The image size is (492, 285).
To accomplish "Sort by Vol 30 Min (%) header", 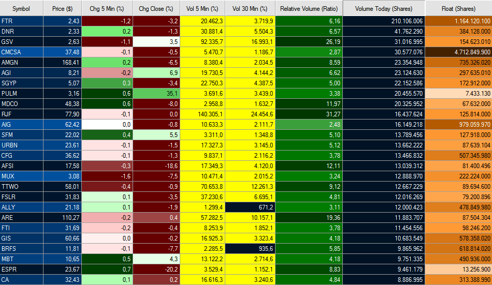I will coord(250,8).
